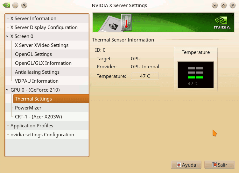This screenshot has width=239, height=173.
Task: Click the 47°C readout in the gauge
Action: (193, 84)
